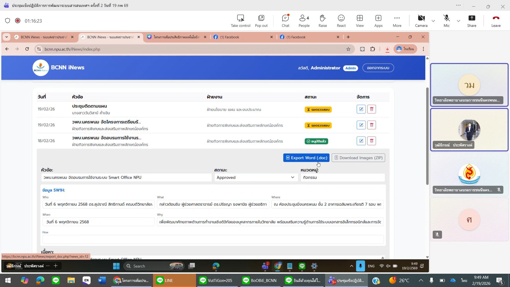This screenshot has height=287, width=510.
Task: Click Download Images (ZIP) button
Action: (358, 158)
